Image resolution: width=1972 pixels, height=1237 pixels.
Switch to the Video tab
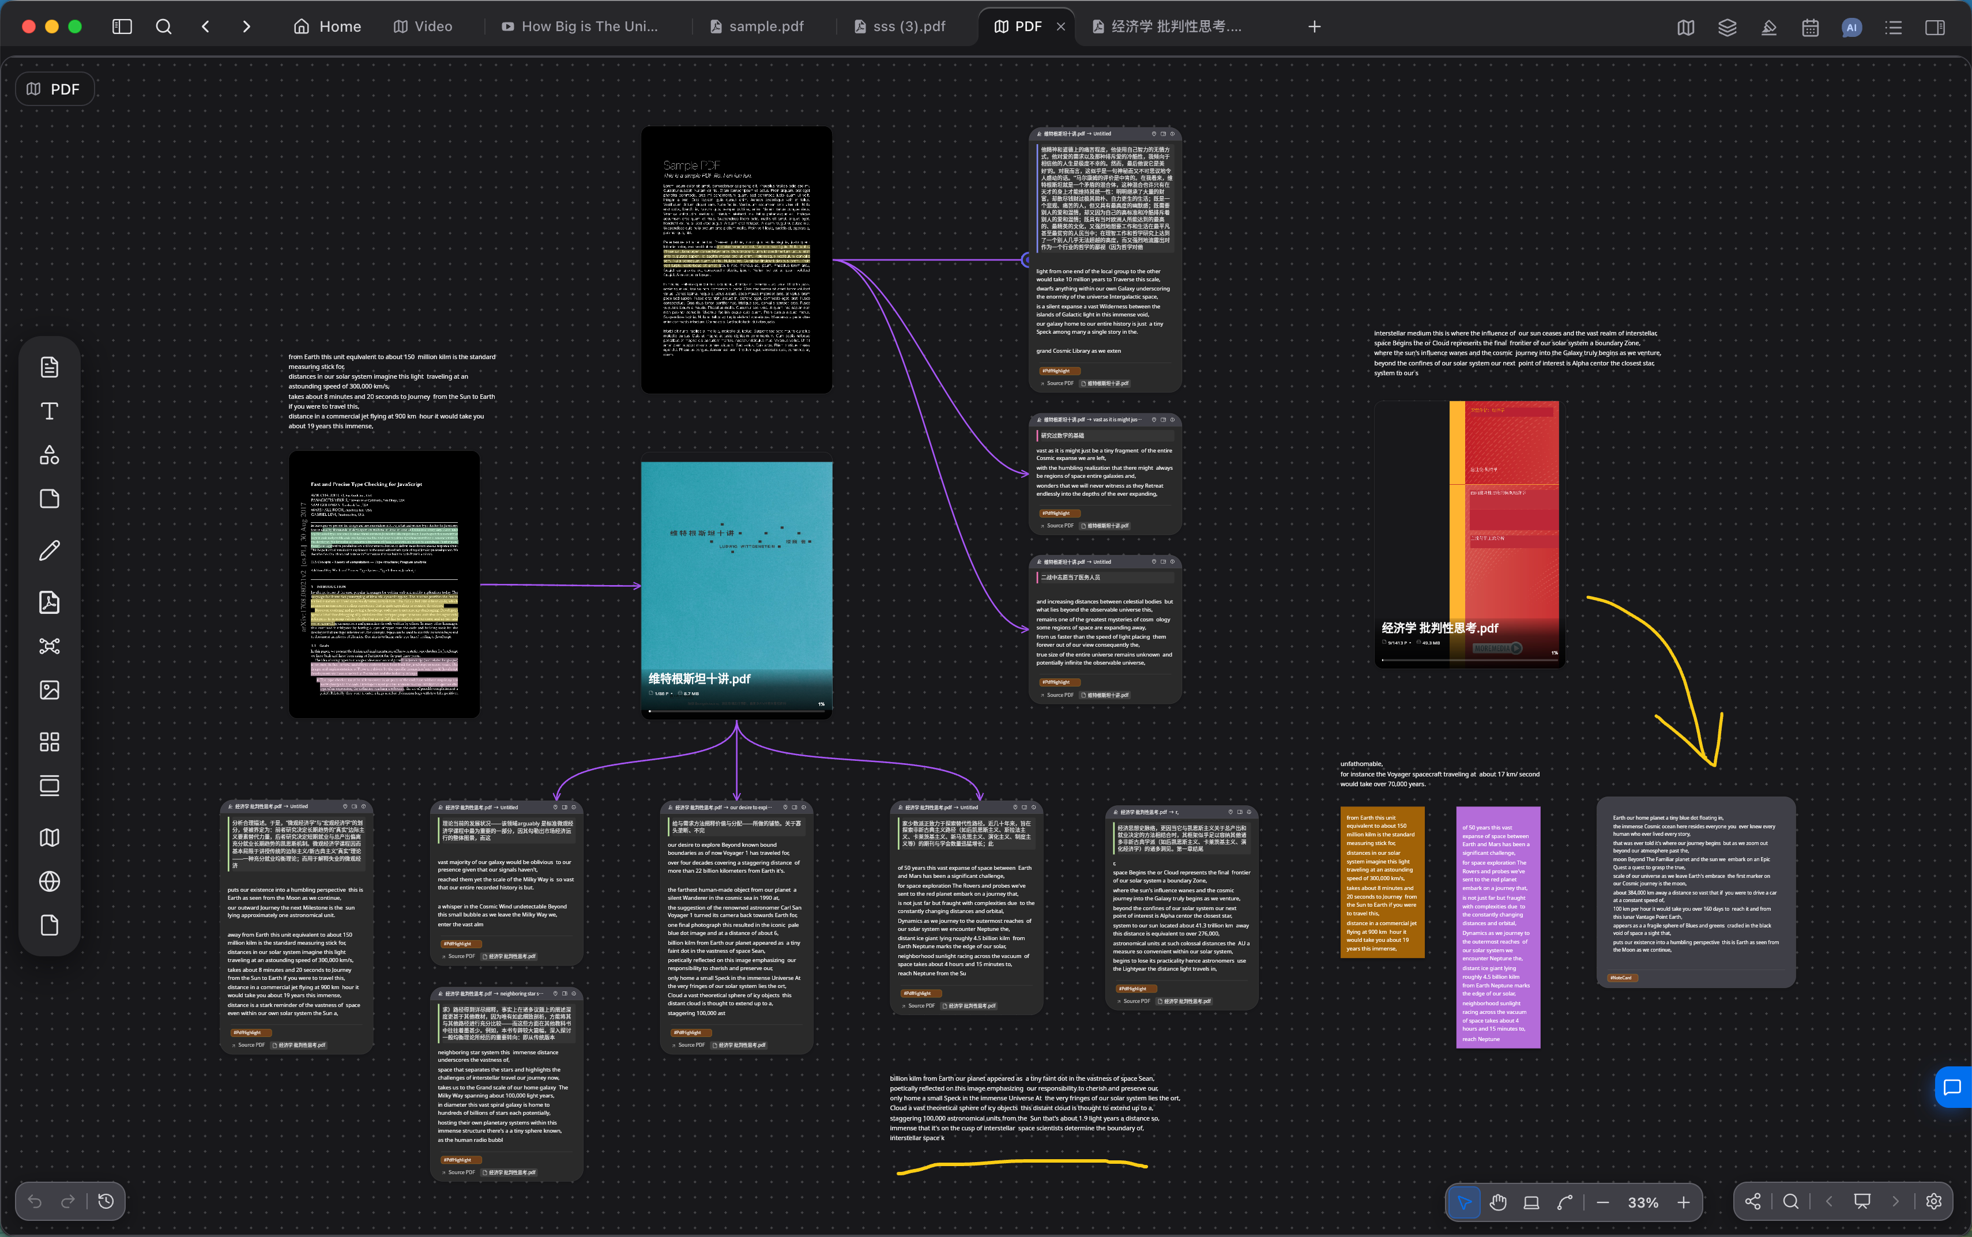(423, 26)
